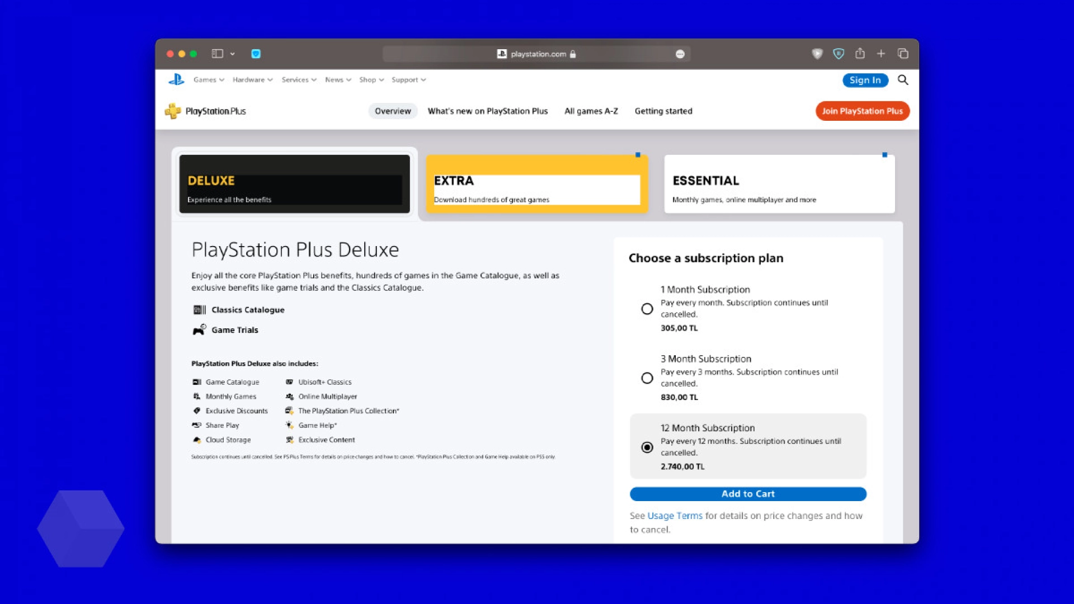The image size is (1074, 604).
Task: Open a new tab with the plus icon
Action: tap(881, 54)
